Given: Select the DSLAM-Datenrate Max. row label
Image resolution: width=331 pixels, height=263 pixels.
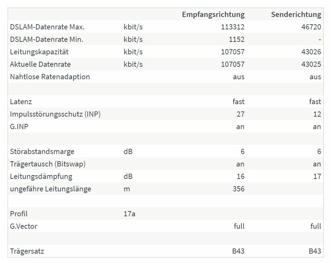Looking at the screenshot, I should tap(47, 27).
